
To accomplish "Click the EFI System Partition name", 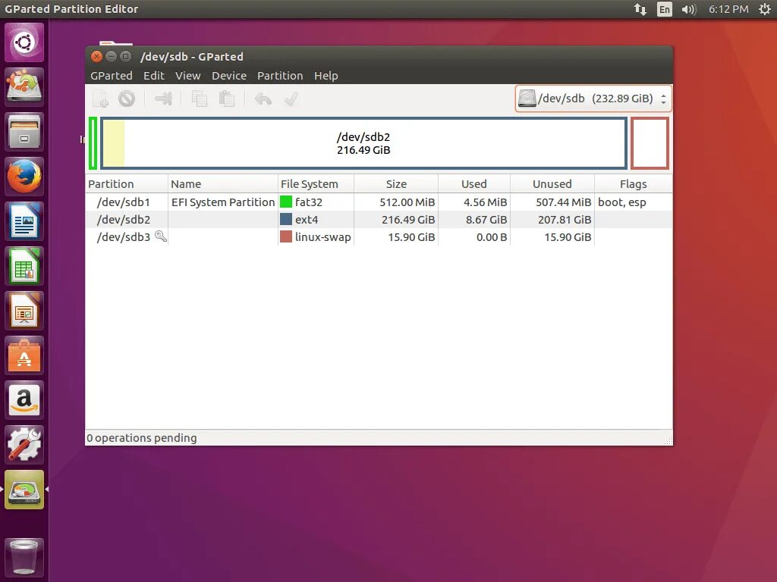I will coord(223,202).
